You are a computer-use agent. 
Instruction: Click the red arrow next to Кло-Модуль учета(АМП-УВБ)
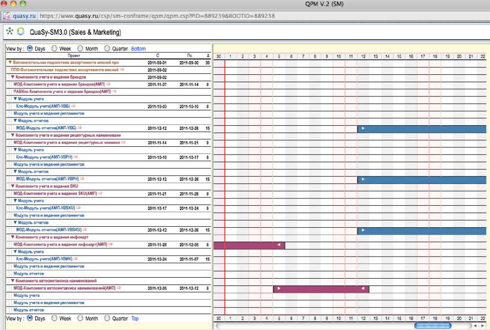tap(73, 106)
